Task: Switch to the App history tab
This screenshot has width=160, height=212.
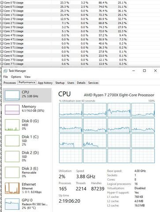Action: 45,83
